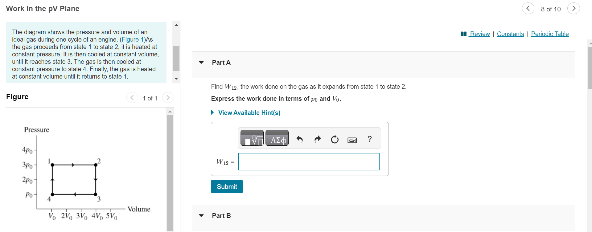Submit the W12 answer
Screen dimensions: 592x232
227,187
